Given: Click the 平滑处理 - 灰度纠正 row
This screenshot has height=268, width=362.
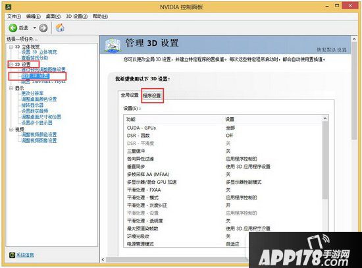Looking at the screenshot, I should [x=223, y=205].
